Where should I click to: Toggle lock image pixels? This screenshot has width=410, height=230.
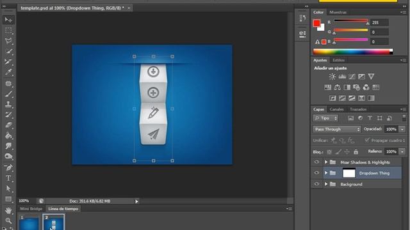pyautogui.click(x=338, y=151)
